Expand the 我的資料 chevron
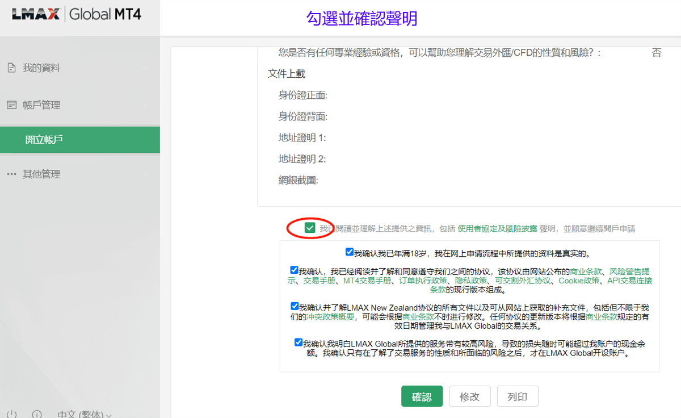681x418 pixels. click(145, 68)
